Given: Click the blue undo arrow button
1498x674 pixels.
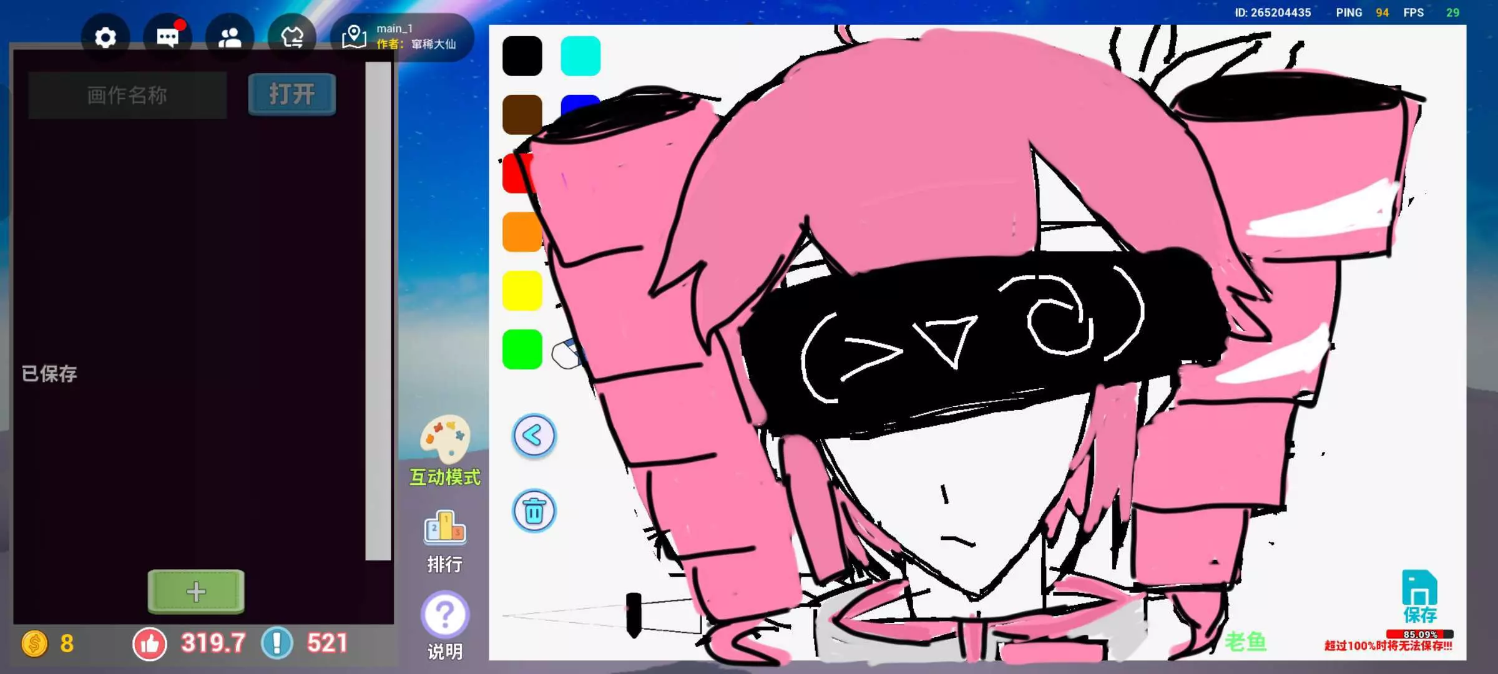Looking at the screenshot, I should [x=534, y=436].
